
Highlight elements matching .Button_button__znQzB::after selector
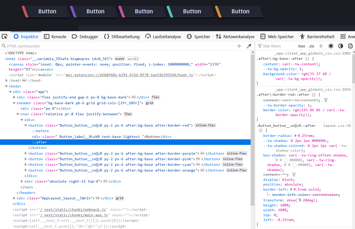[260, 130]
